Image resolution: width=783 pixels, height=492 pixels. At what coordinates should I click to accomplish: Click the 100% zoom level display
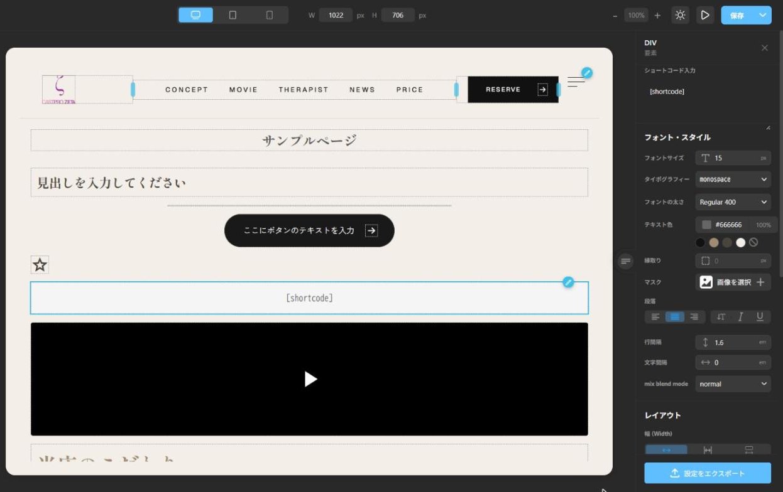tap(637, 15)
